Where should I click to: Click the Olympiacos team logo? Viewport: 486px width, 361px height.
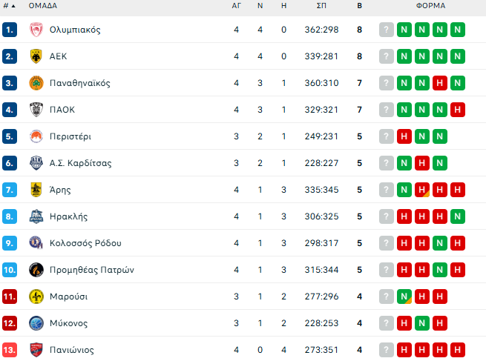(36, 30)
